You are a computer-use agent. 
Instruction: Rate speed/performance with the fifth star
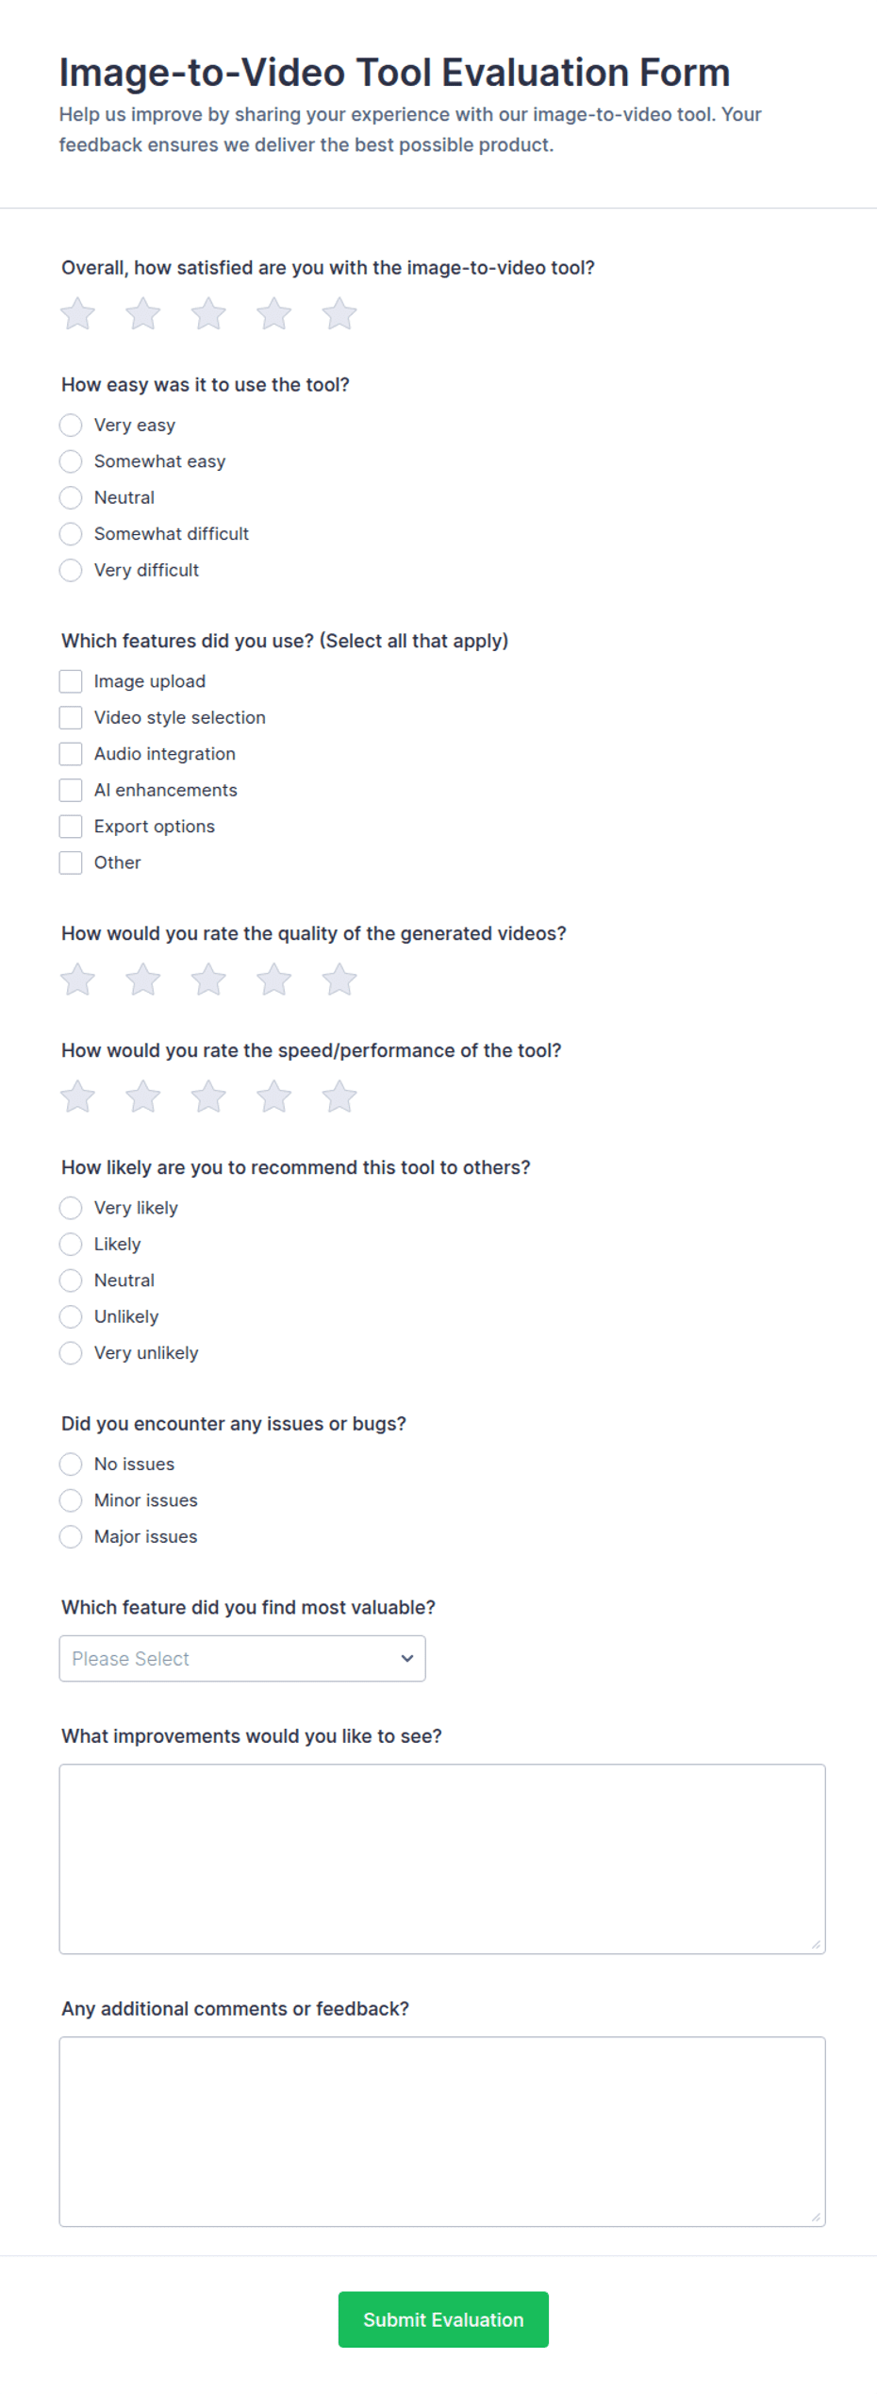pyautogui.click(x=339, y=1097)
